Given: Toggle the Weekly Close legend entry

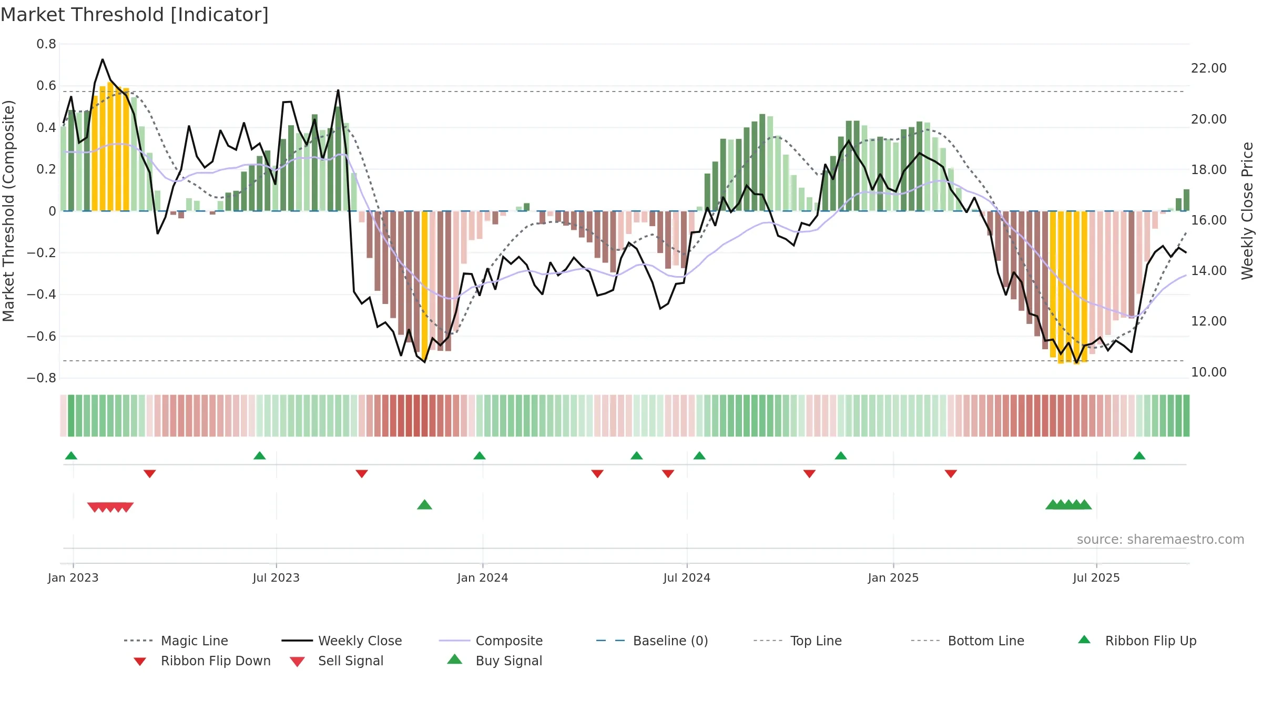Looking at the screenshot, I should point(341,641).
